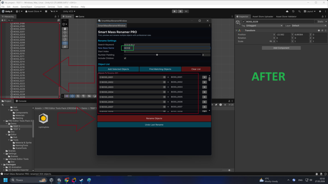The height and width of the screenshot is (184, 328).
Task: Open Transform component preset settings
Action: pyautogui.click(x=322, y=31)
